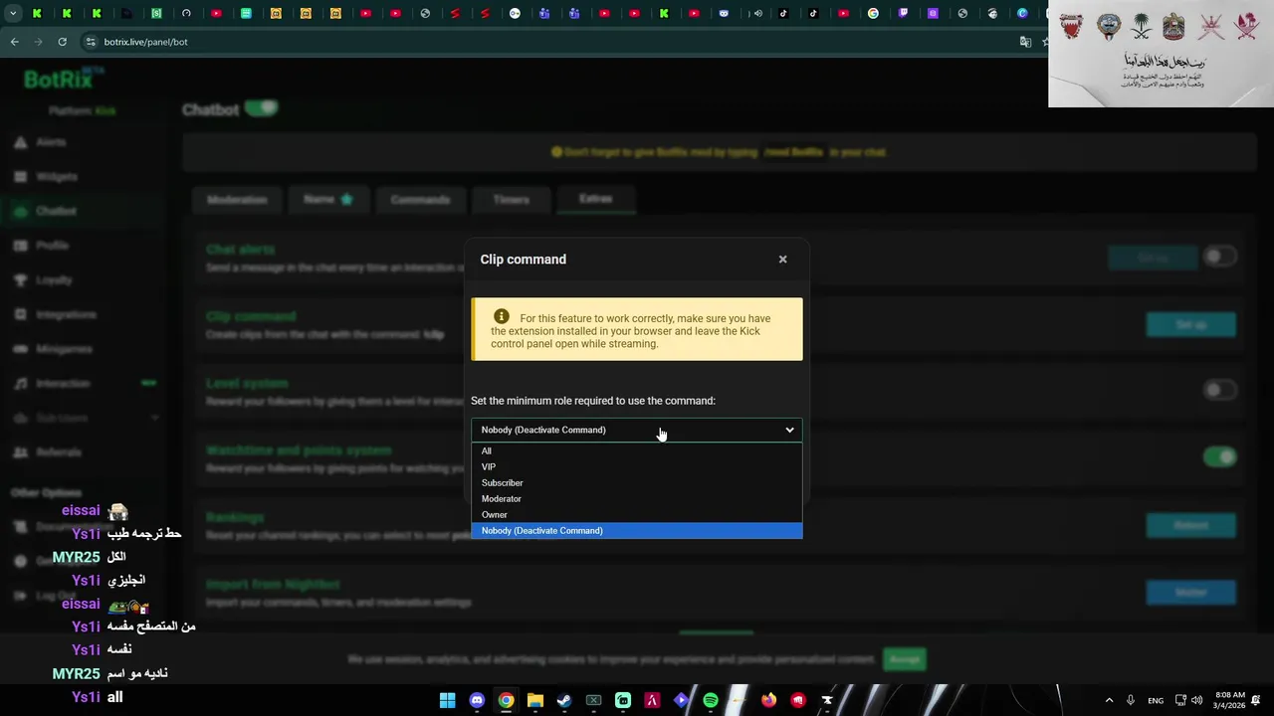Open Spotify from the taskbar
Viewport: 1274px width, 716px height.
pyautogui.click(x=711, y=700)
